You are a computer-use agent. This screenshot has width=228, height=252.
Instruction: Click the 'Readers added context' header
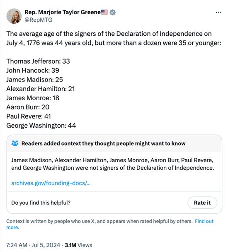(104, 143)
